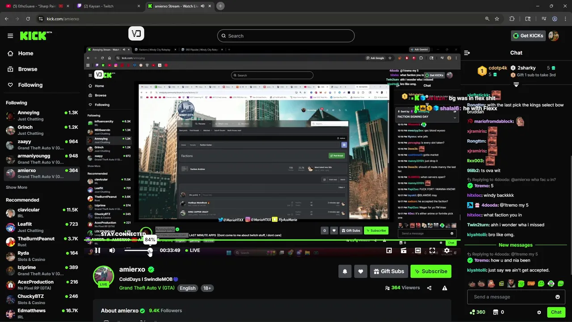
Task: Open Following page in sidebar
Action: 25,85
